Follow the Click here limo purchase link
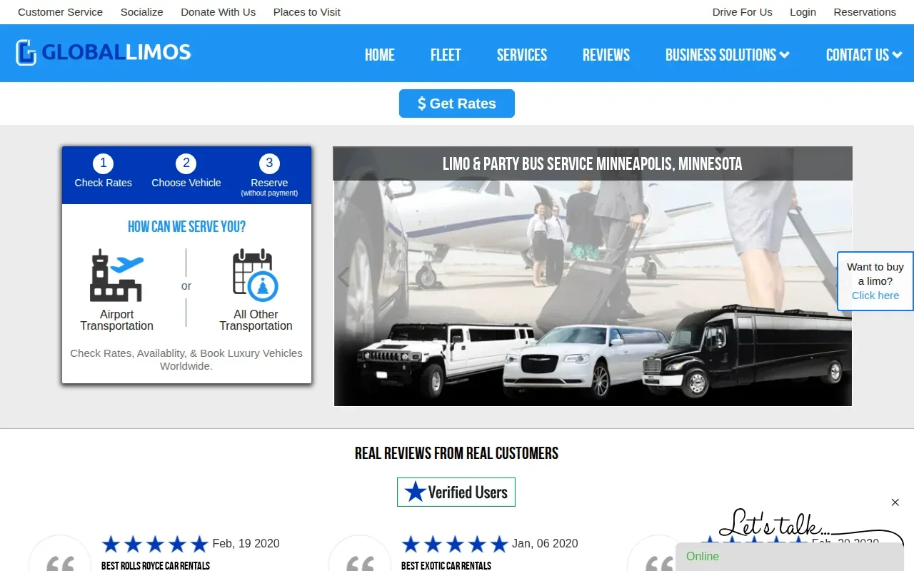Screen dimensions: 914x571 875,295
